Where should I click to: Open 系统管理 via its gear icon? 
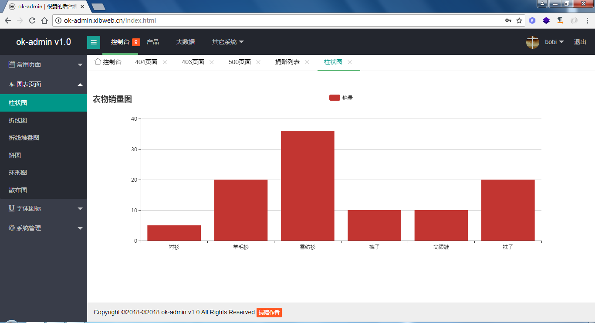point(12,228)
